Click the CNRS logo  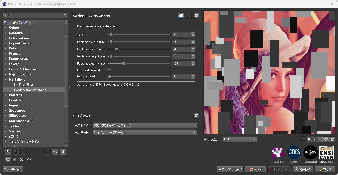pyautogui.click(x=294, y=155)
